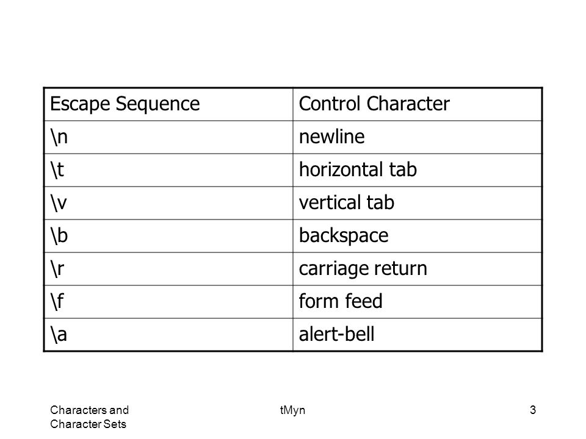Click the \r escape sequence cell
The image size is (586, 439).
click(x=168, y=269)
